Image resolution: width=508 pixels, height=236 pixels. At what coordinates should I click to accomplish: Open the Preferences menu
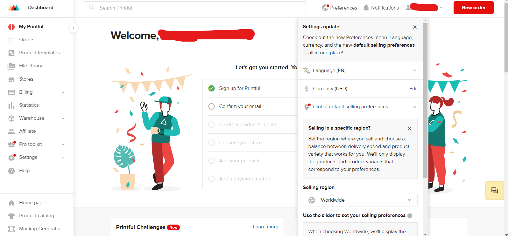pyautogui.click(x=339, y=8)
